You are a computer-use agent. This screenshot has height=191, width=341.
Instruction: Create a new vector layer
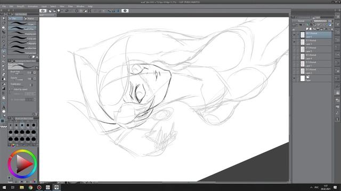311,29
